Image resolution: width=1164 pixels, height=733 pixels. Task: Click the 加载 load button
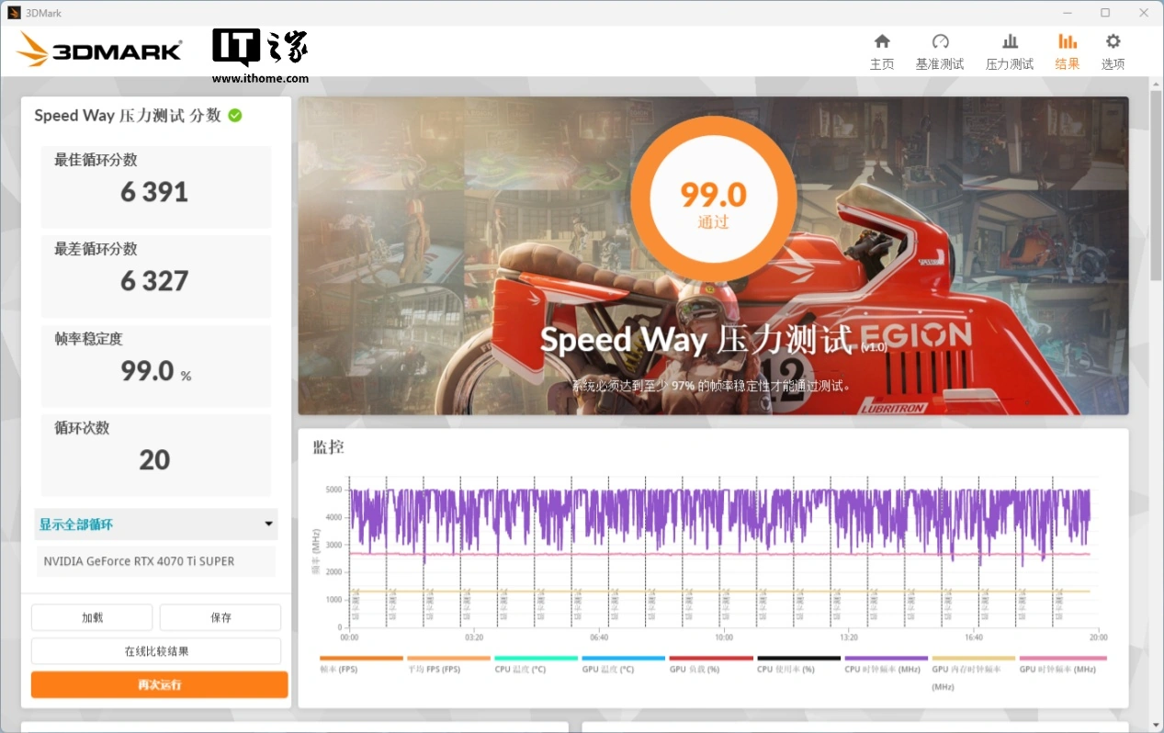92,617
